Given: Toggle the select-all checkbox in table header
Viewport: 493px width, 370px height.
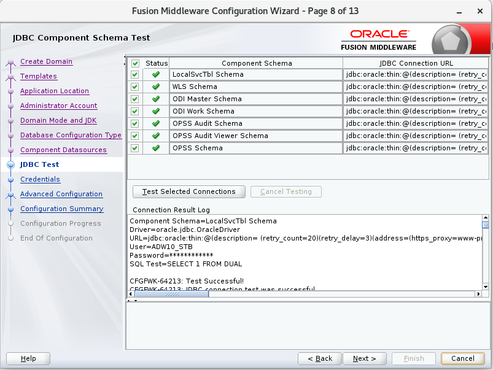Looking at the screenshot, I should [x=135, y=63].
